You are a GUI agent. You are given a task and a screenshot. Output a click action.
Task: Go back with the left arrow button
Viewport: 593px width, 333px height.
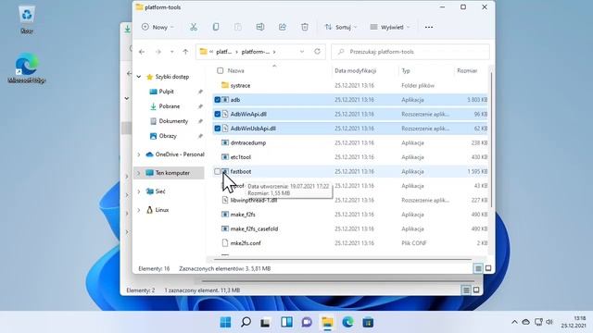pyautogui.click(x=142, y=52)
